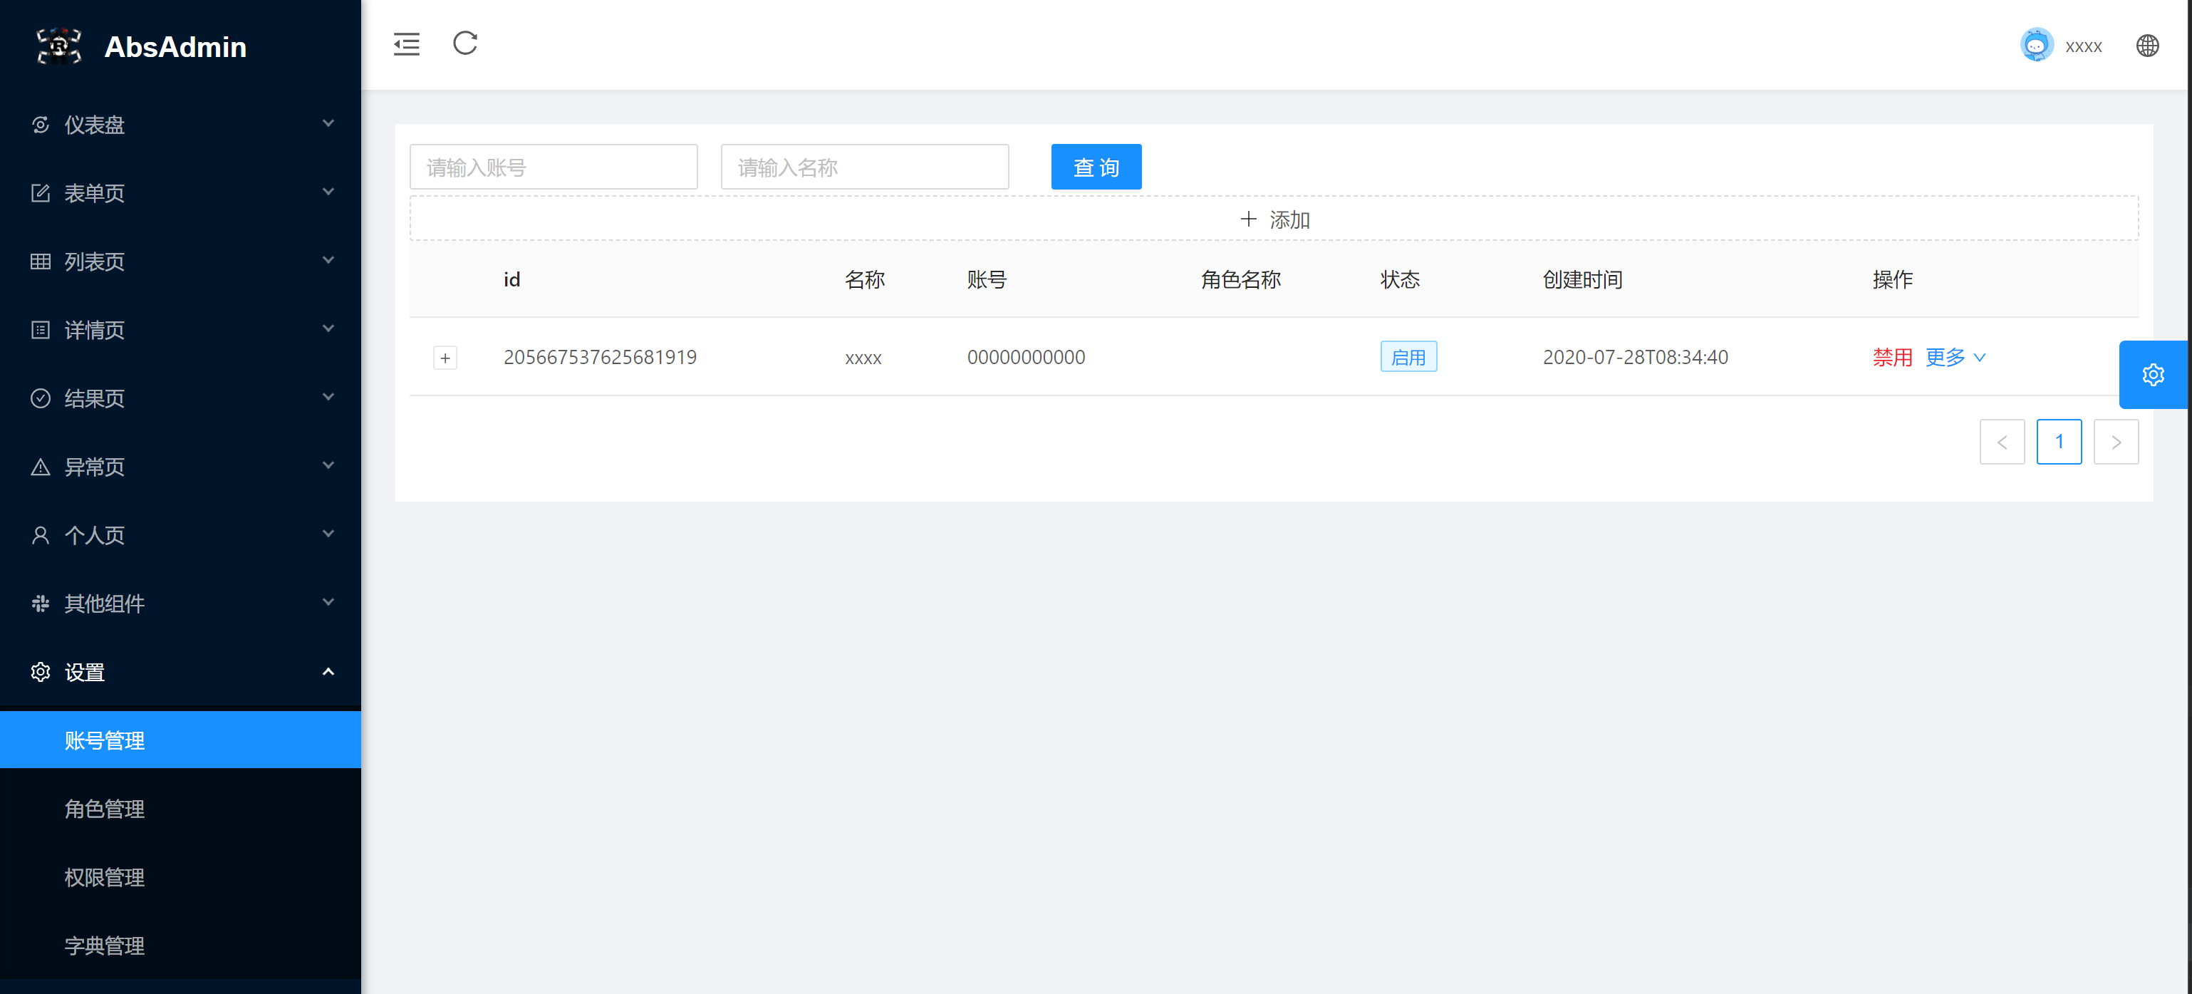Click the 仪表盘 dashboard icon

click(40, 125)
